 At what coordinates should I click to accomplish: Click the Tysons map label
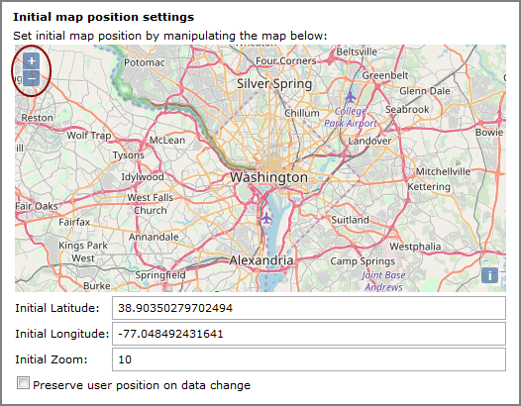[x=128, y=155]
